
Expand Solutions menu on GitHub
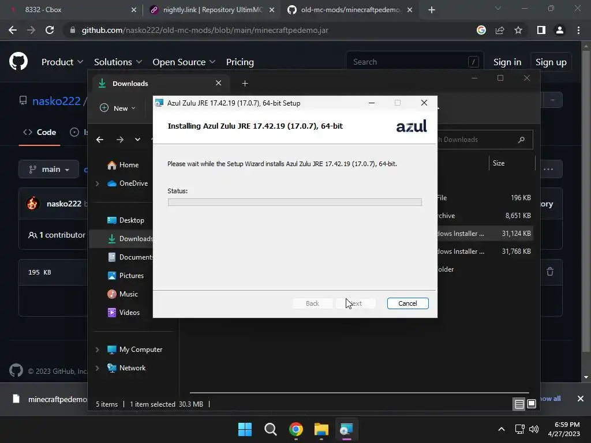[118, 62]
